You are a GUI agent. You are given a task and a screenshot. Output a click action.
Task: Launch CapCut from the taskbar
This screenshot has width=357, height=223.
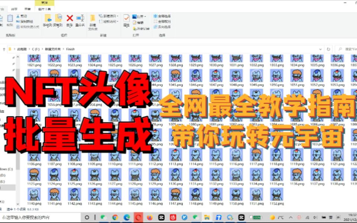pos(161,217)
